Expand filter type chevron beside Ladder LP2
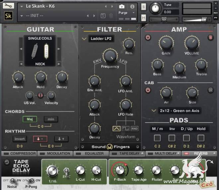The height and width of the screenshot is (190, 219). 84,39
